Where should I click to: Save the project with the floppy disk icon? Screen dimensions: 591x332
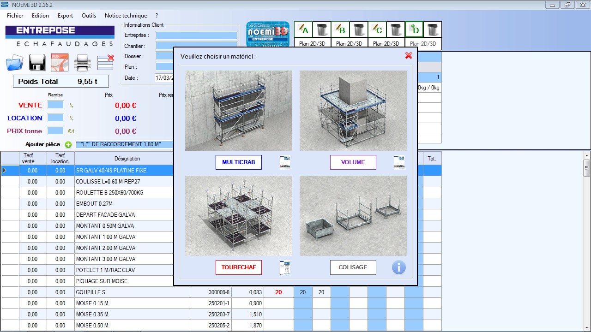coord(37,63)
